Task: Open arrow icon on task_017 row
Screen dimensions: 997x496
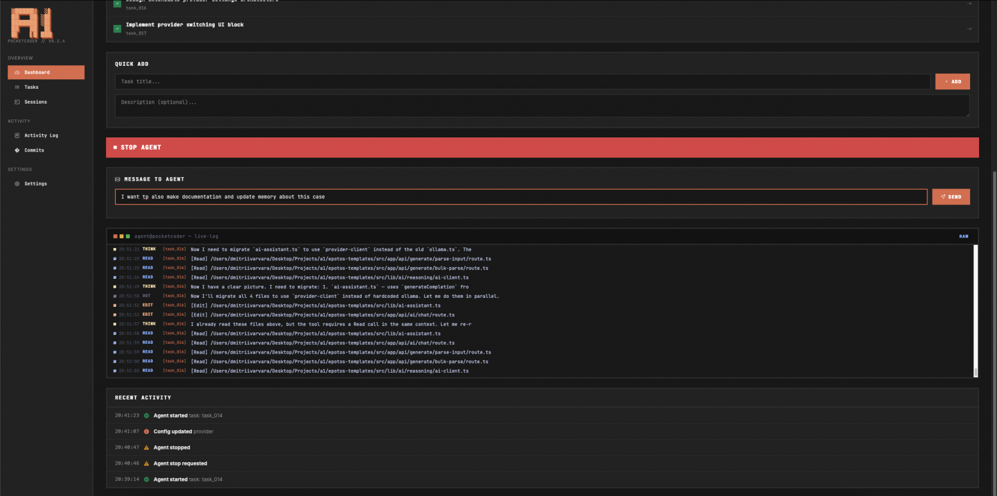Action: (x=969, y=28)
